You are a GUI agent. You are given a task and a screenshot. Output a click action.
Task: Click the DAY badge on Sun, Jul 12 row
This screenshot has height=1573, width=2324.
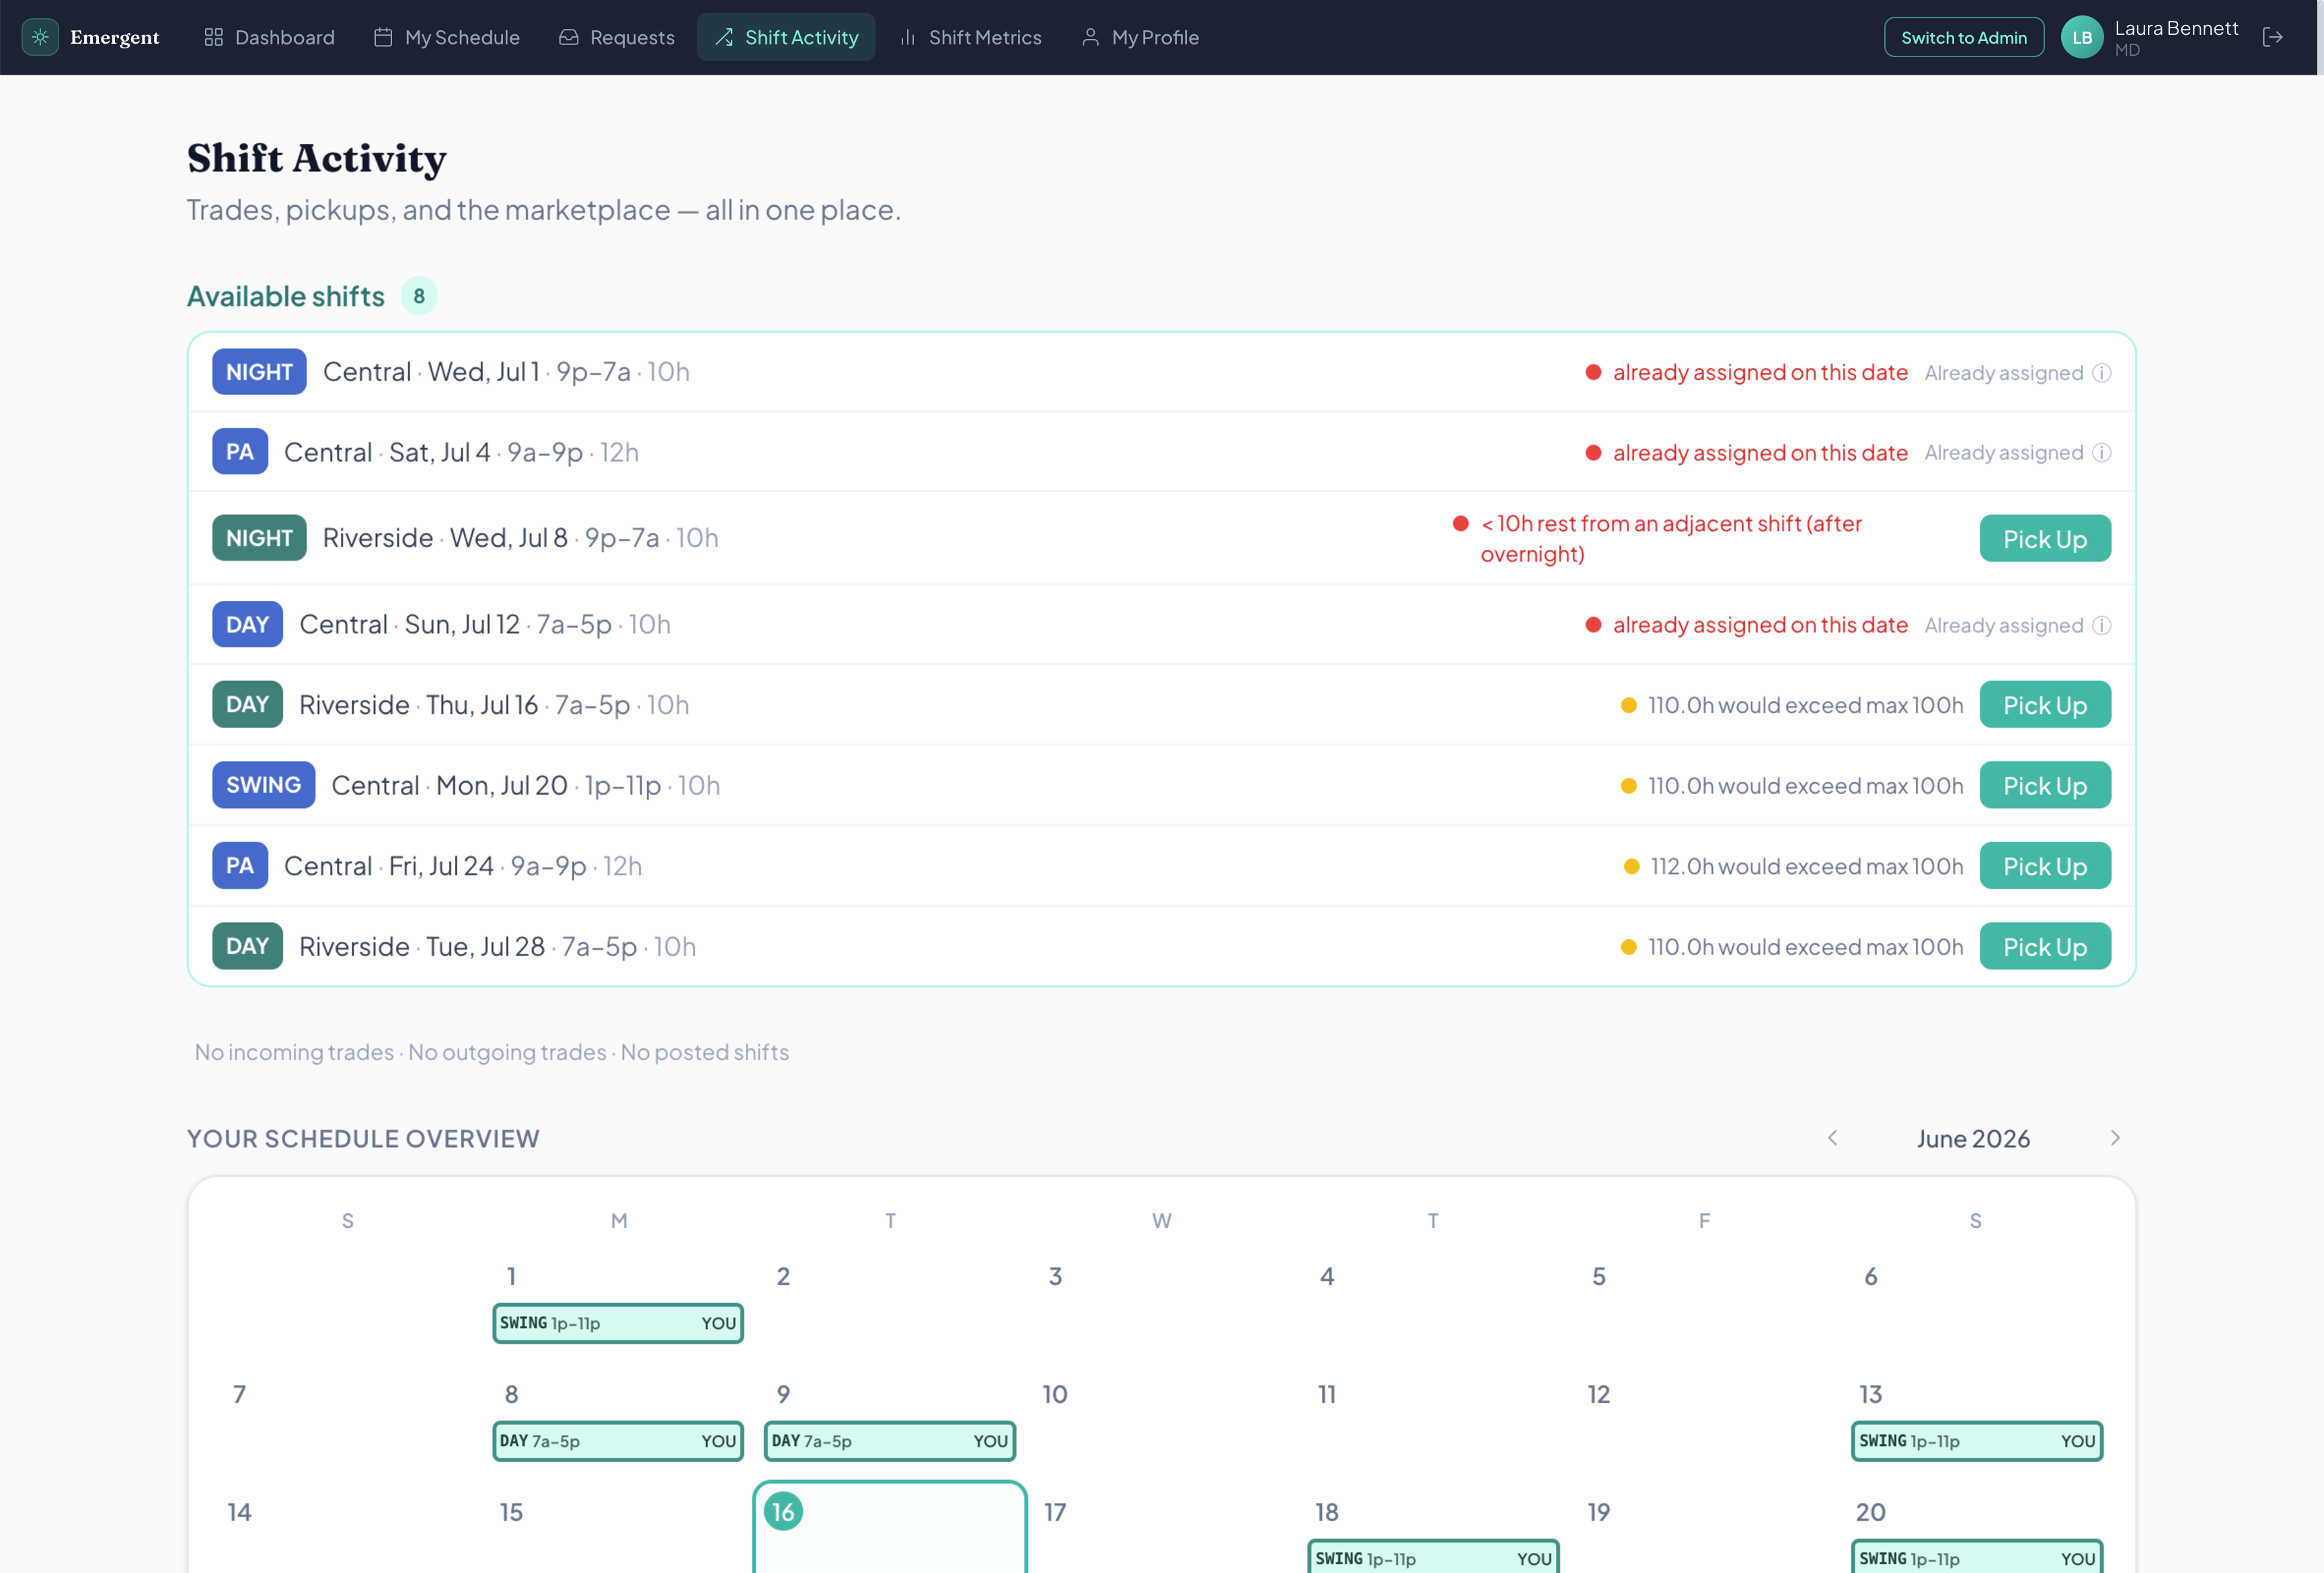pos(247,624)
